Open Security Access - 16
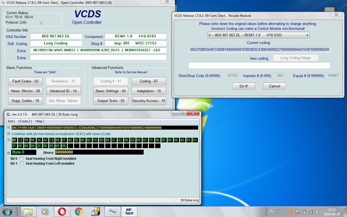347x217 pixels. click(149, 100)
